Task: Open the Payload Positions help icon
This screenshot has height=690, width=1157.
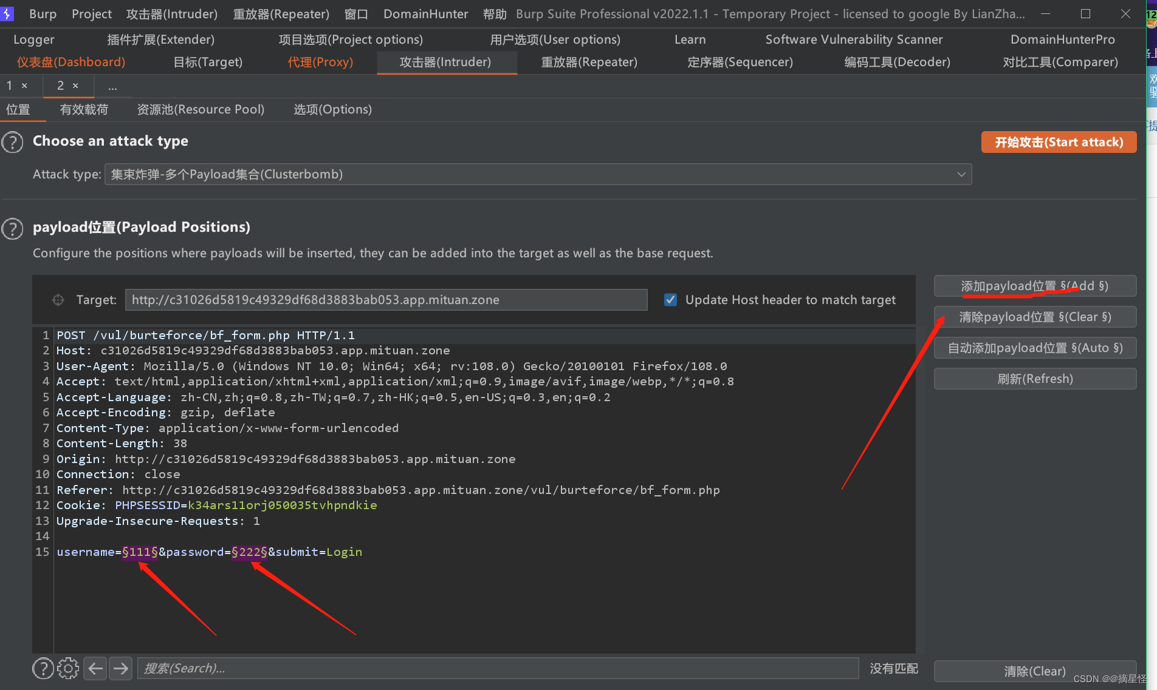Action: click(12, 229)
